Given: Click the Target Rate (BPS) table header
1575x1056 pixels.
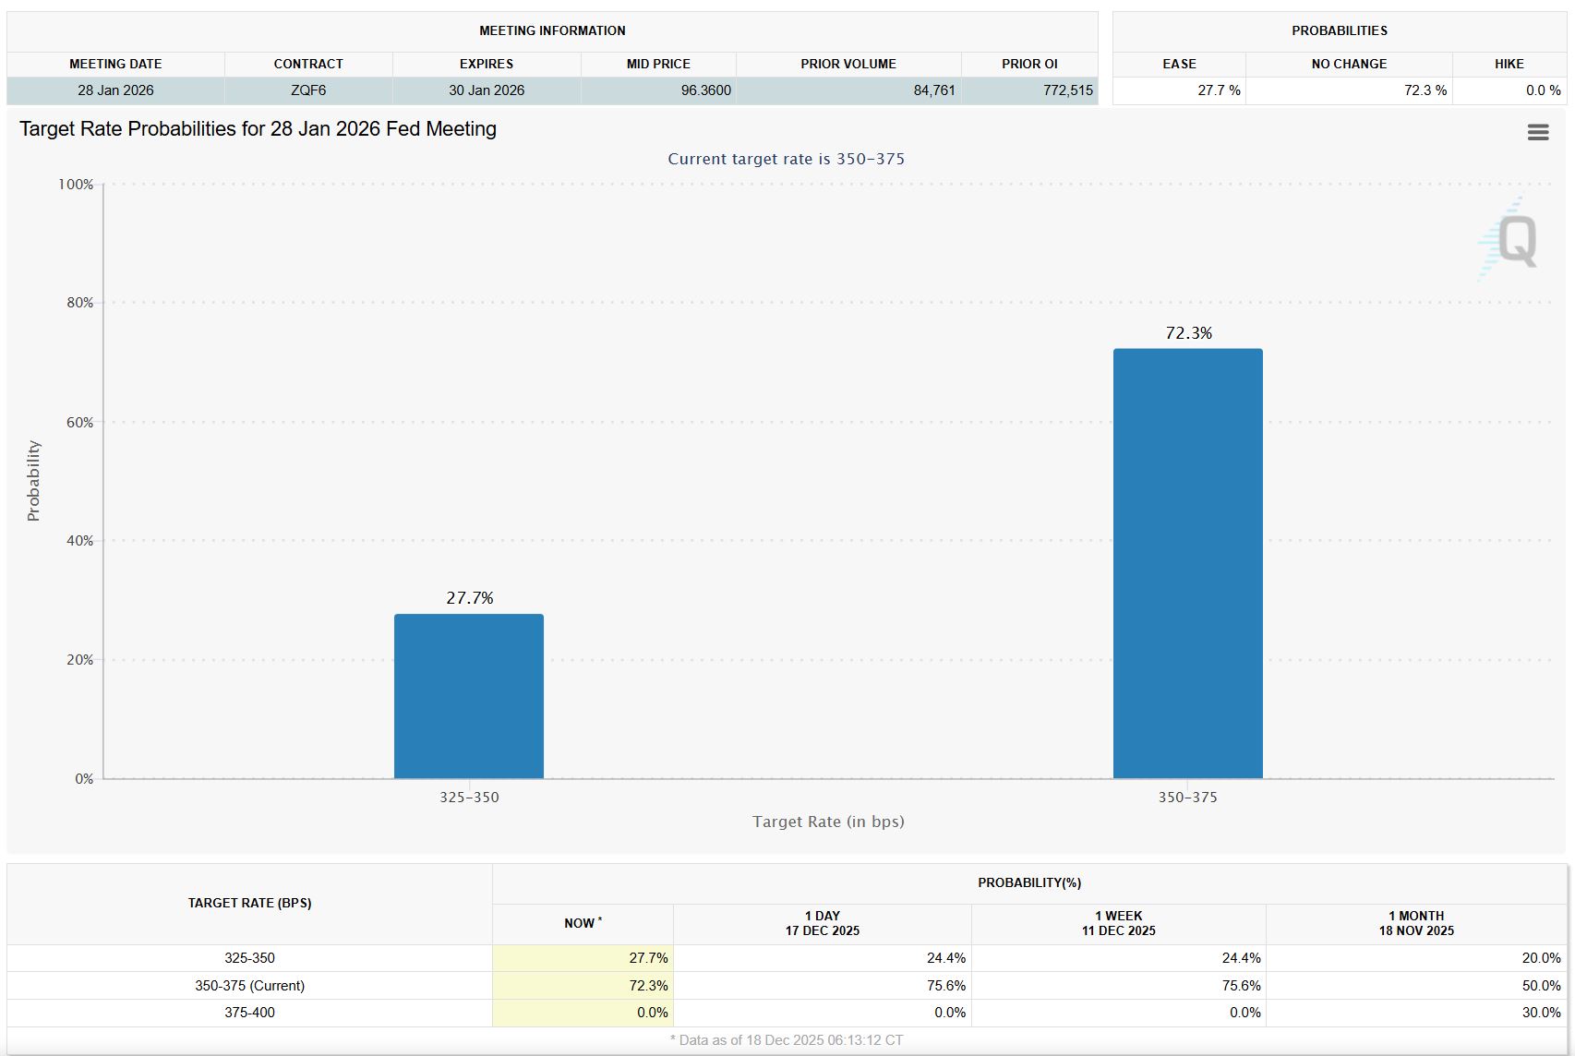Looking at the screenshot, I should point(249,903).
